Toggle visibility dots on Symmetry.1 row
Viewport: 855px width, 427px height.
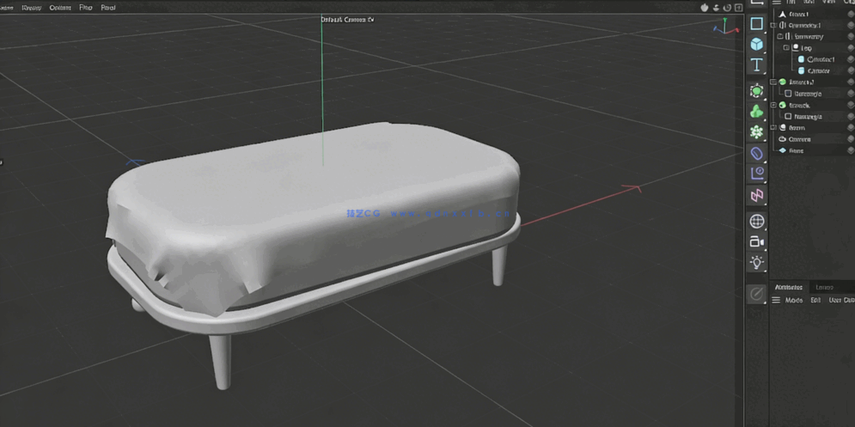coord(850,25)
